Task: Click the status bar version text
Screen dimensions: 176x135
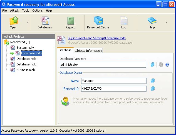Action: pyautogui.click(x=53, y=131)
